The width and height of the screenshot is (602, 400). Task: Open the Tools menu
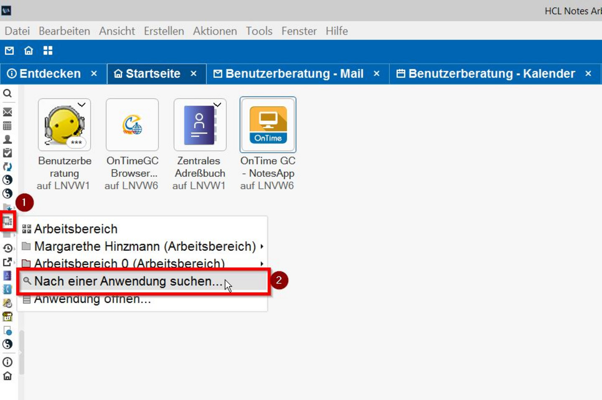(x=259, y=31)
